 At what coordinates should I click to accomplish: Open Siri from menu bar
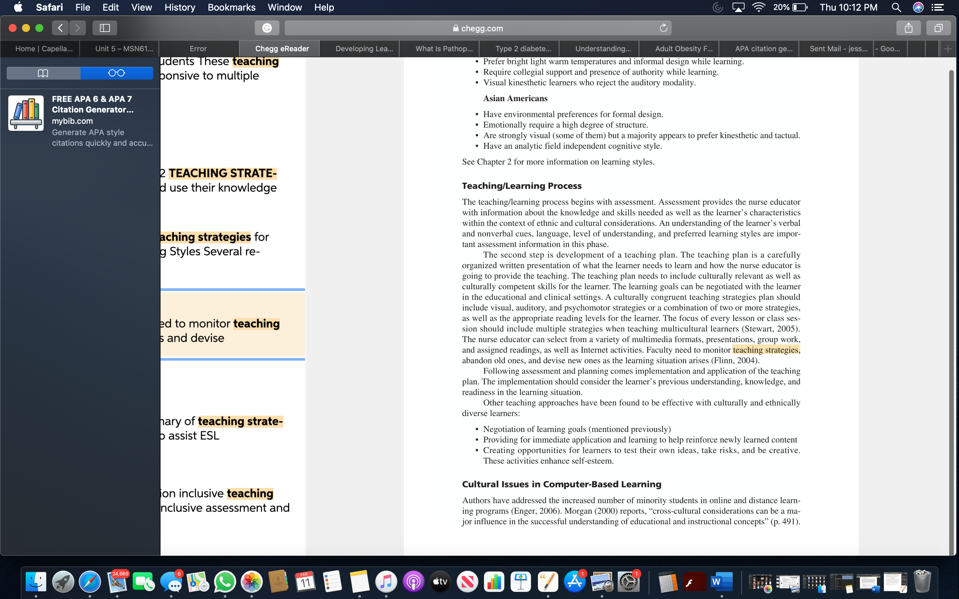coord(918,7)
